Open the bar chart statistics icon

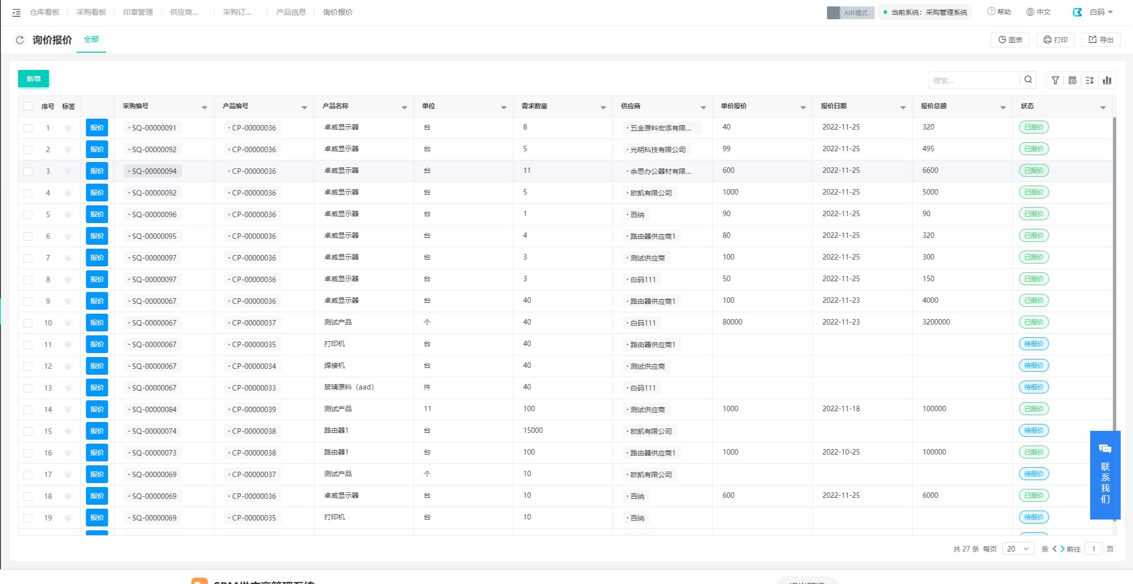[1107, 80]
